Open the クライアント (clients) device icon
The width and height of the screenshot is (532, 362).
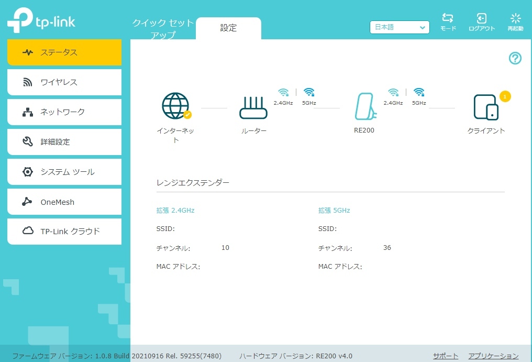486,107
